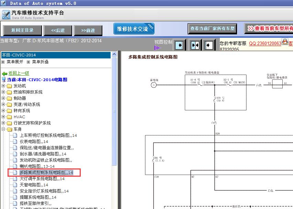Click the 本田-CIVIC-2014 panel header
Screen dimensions: 293x209
[56, 55]
